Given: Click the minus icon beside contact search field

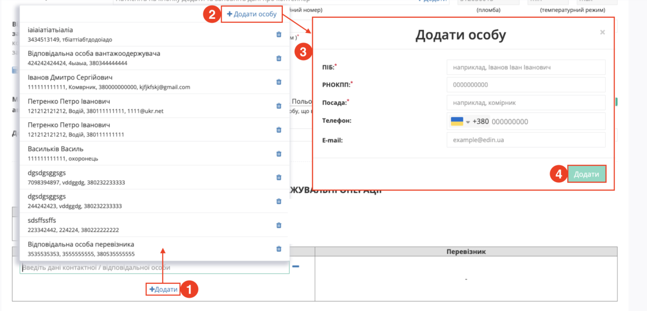Looking at the screenshot, I should tap(296, 266).
